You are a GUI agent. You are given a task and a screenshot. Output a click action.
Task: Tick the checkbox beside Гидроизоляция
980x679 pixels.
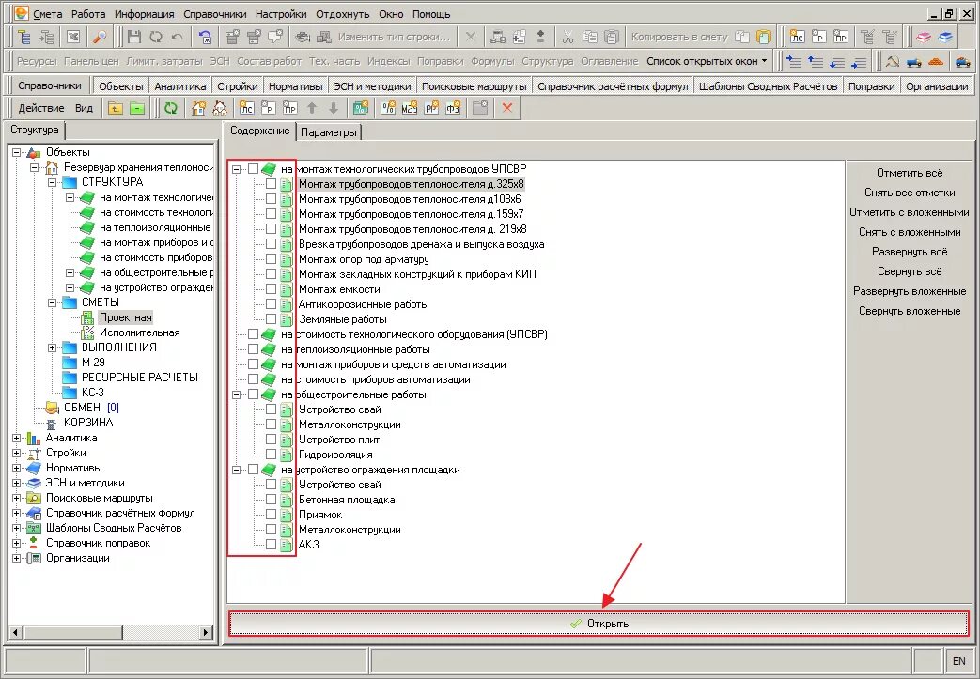coord(271,455)
